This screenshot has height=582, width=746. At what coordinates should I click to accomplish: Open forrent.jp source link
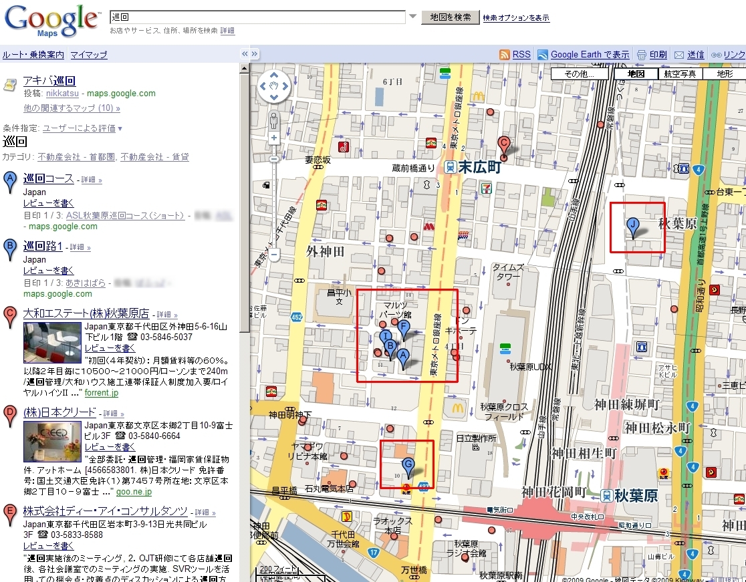[102, 393]
